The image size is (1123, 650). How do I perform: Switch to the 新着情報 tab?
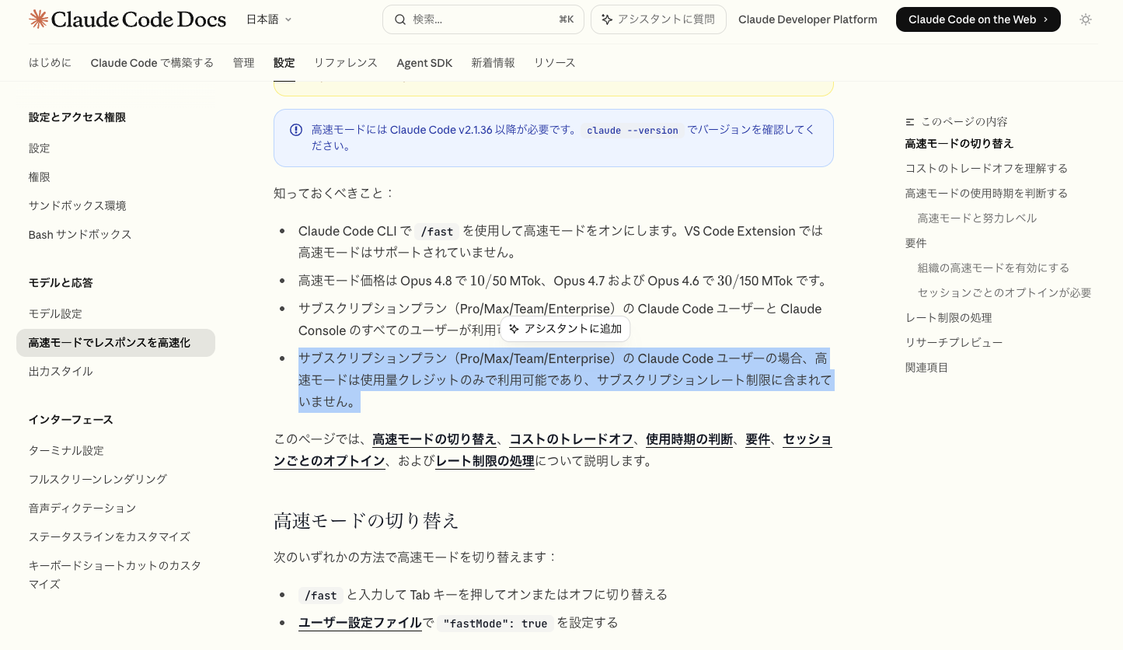click(x=493, y=63)
